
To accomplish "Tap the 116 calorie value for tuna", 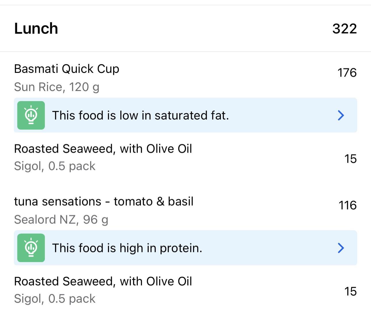I will (348, 205).
